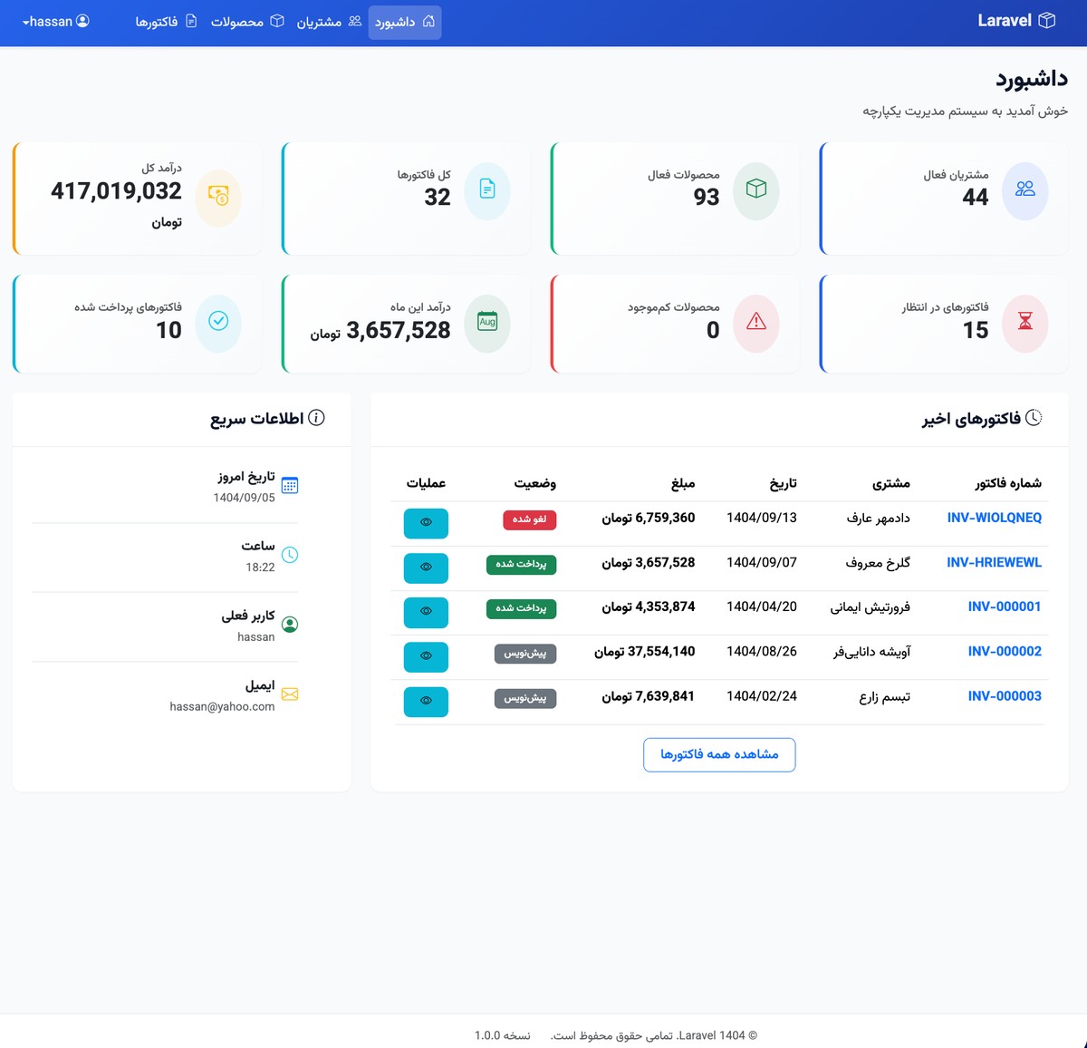Click the پرداخت شده status badge for گلرخ معروف
The width and height of the screenshot is (1087, 1048).
pyautogui.click(x=521, y=564)
